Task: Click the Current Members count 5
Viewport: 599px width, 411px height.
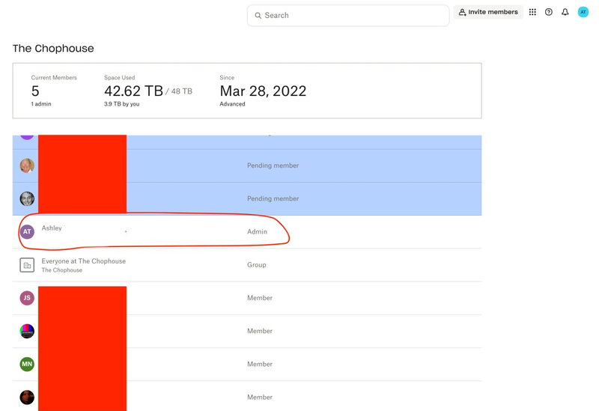Action: pos(35,91)
